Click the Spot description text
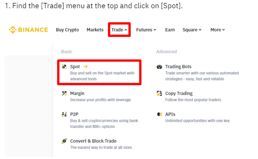Screen dimensions: 258x159 coord(102,76)
